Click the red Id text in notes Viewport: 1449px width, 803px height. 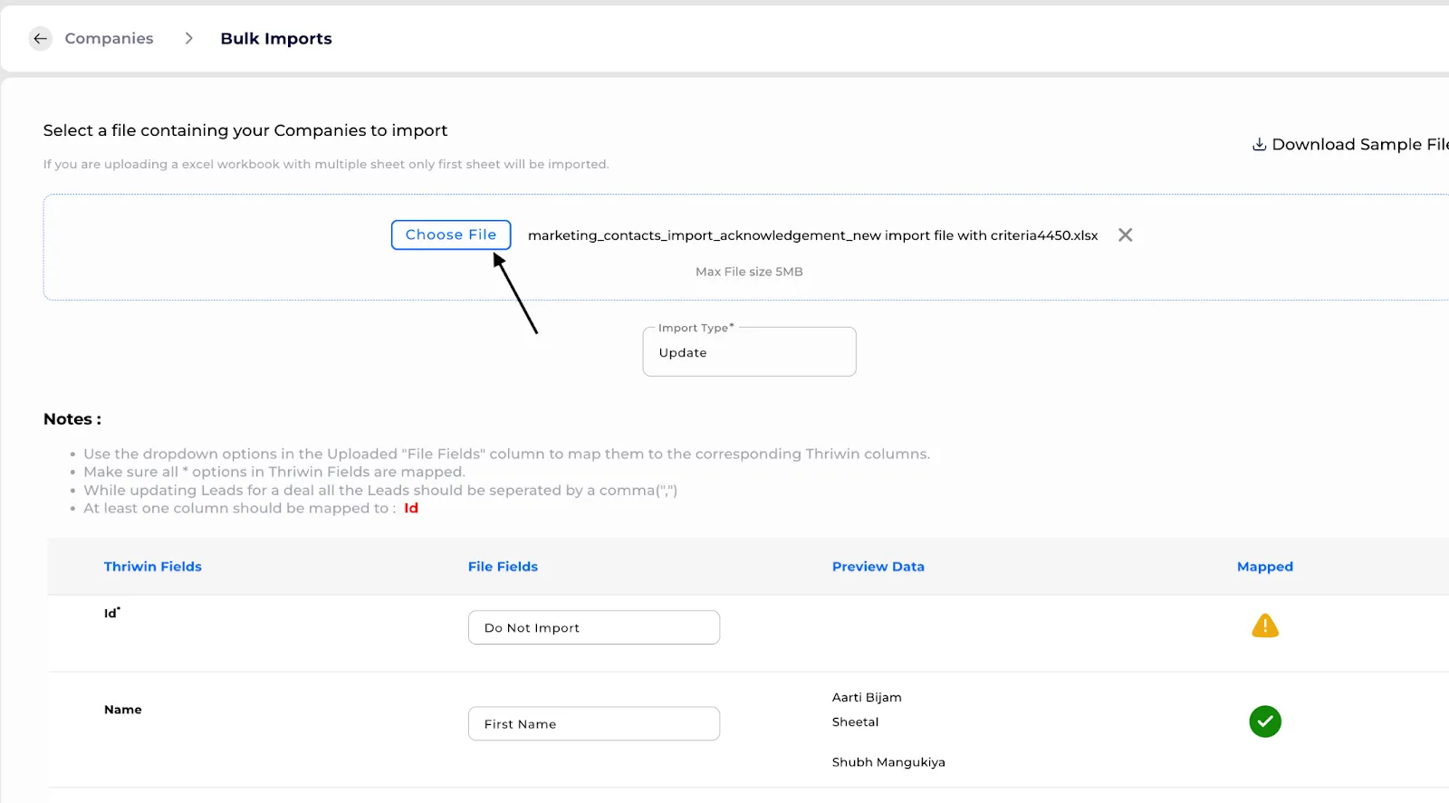411,508
